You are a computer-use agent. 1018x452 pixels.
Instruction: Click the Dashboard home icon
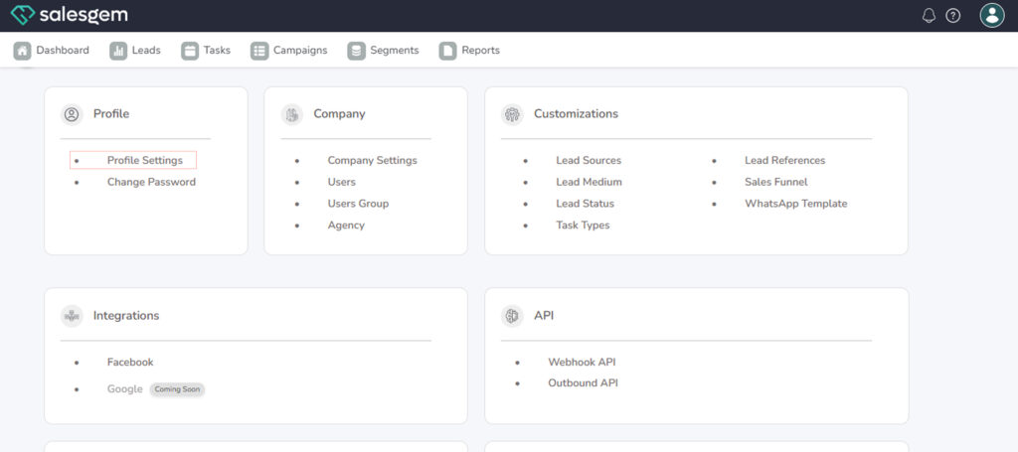[x=22, y=51]
